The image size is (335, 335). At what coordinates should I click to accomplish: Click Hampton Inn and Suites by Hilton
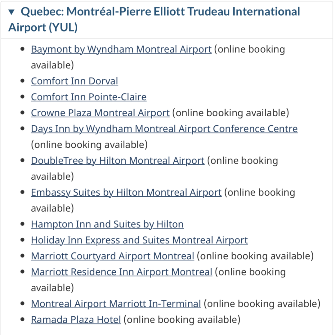click(x=107, y=224)
